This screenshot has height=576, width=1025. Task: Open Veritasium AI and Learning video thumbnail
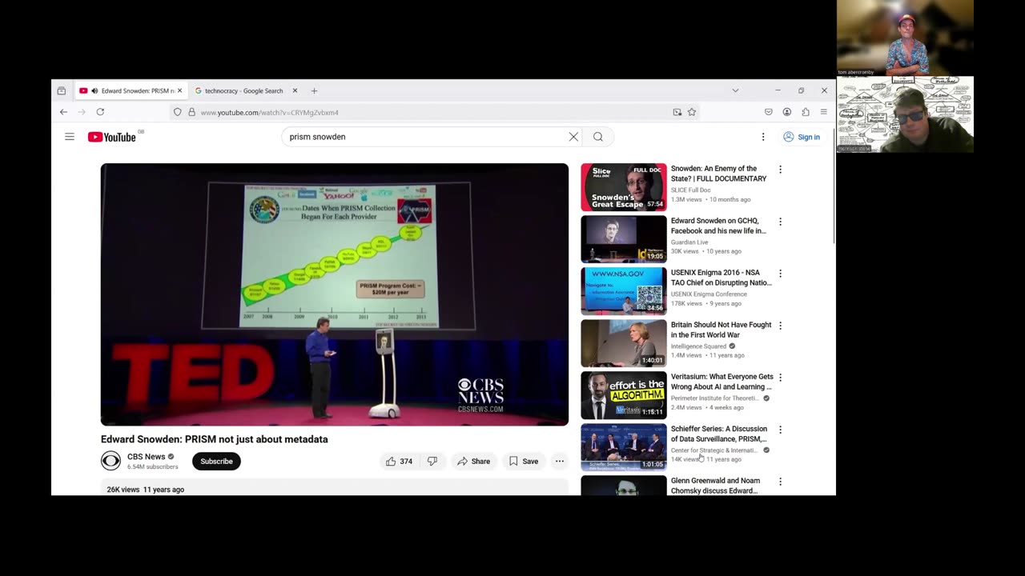624,395
